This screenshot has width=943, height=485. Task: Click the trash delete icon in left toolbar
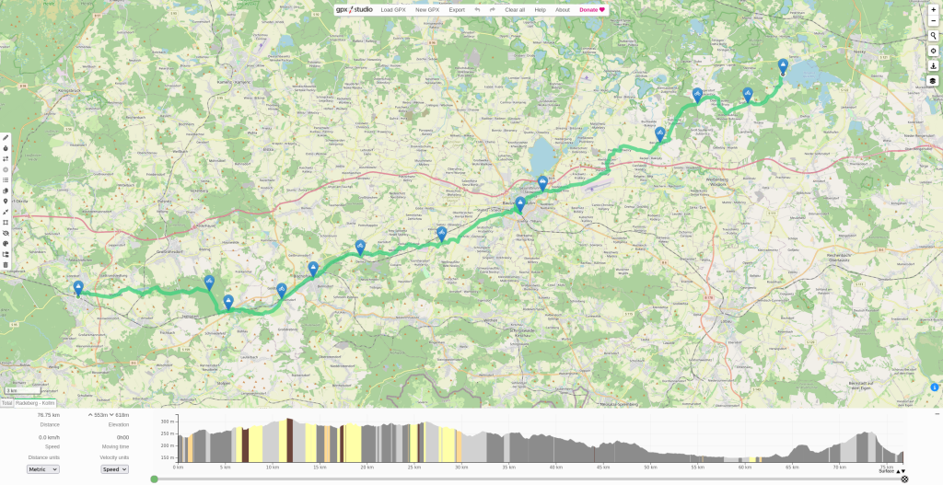coord(6,265)
